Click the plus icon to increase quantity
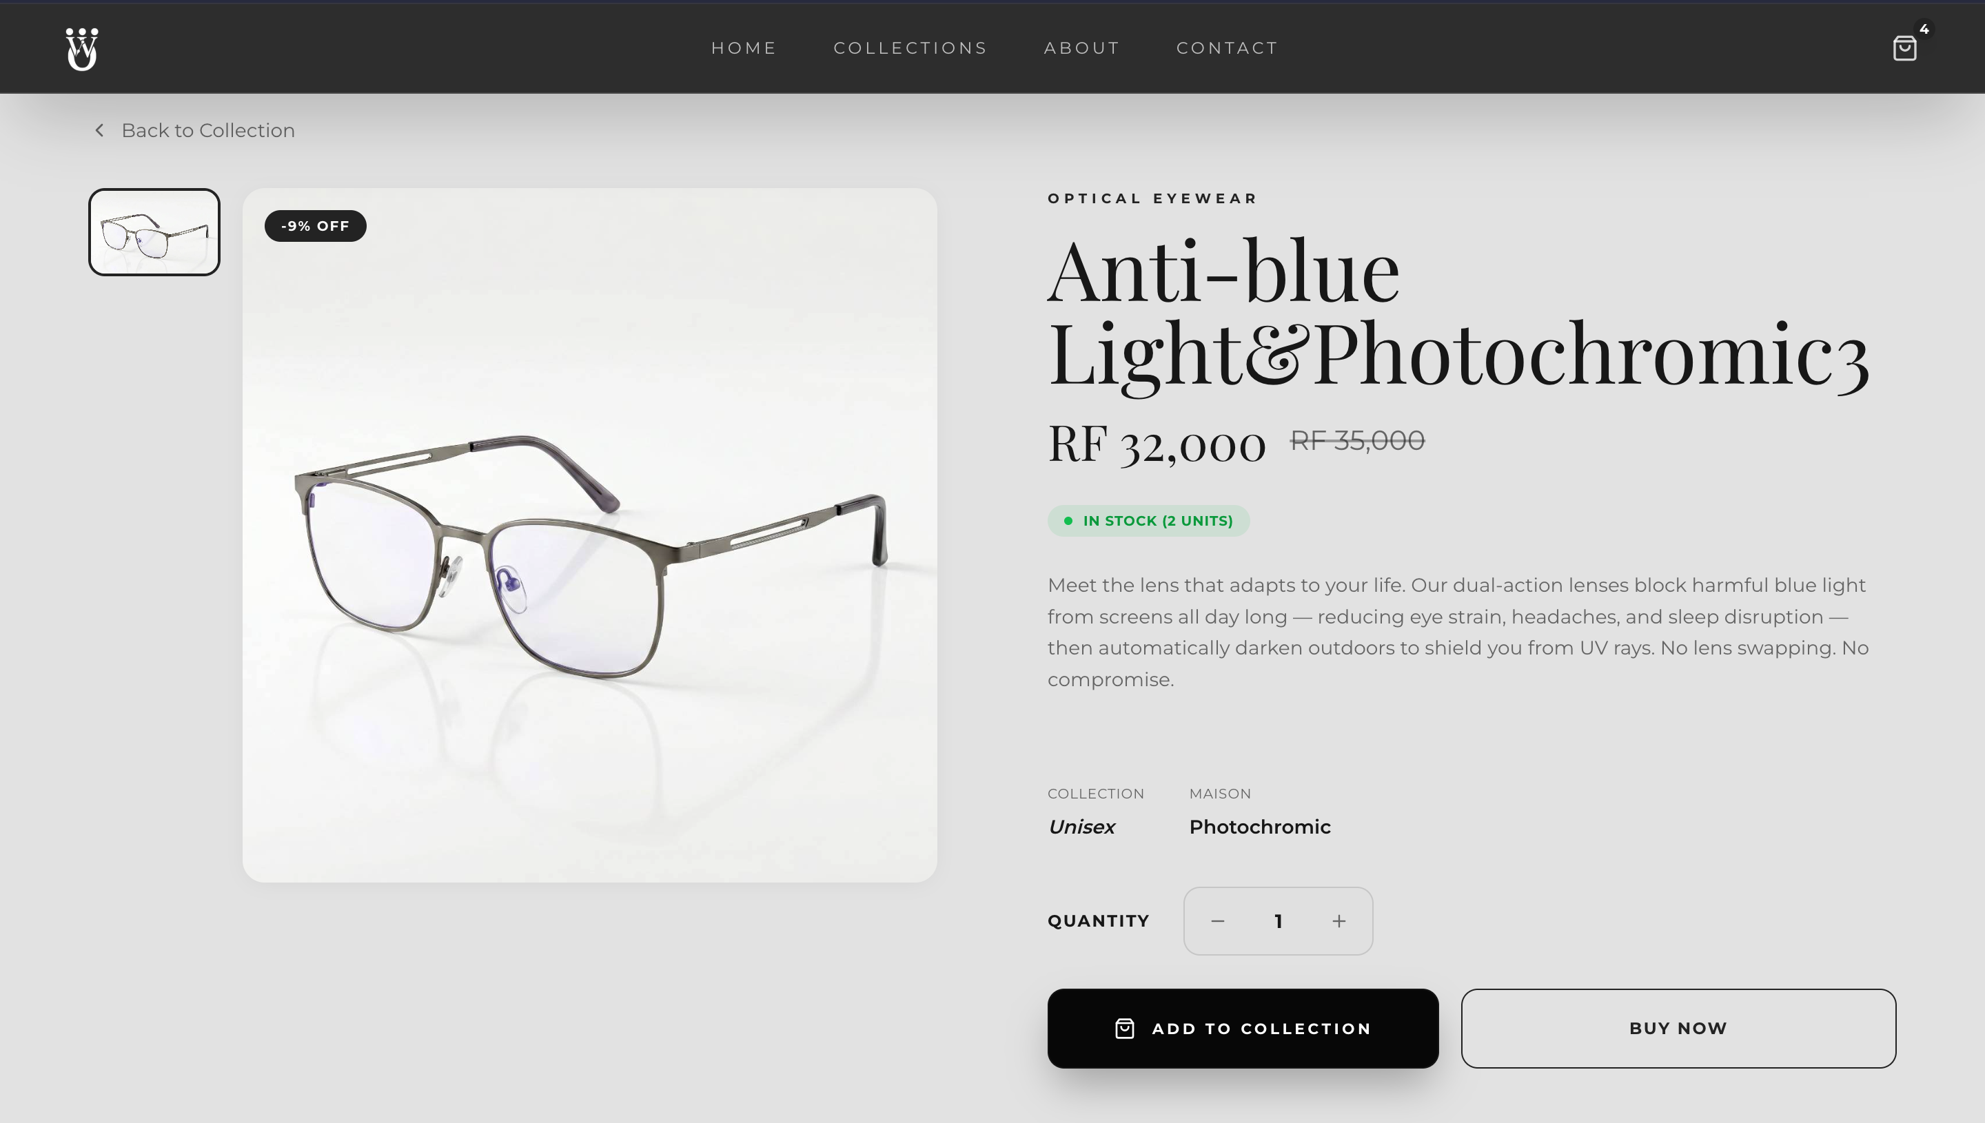The image size is (1985, 1123). (1338, 921)
